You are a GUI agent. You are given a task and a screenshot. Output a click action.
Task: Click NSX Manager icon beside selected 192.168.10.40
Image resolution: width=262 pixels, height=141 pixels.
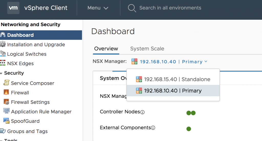(134, 61)
